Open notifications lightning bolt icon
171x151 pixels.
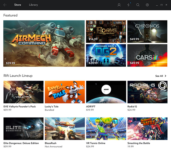tap(129, 5)
